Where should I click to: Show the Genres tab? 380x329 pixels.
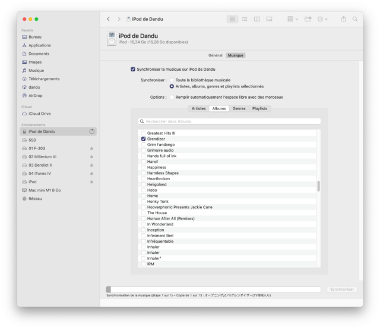[239, 108]
